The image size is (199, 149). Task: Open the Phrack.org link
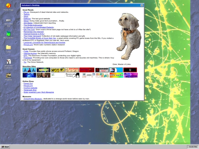28,86
